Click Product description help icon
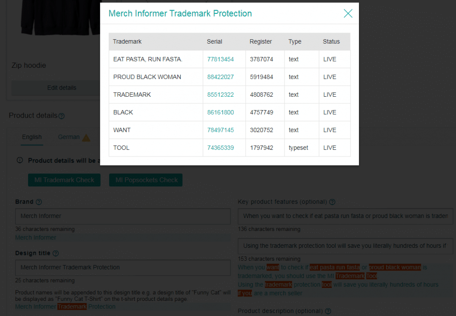The height and width of the screenshot is (316, 456). pos(328,311)
